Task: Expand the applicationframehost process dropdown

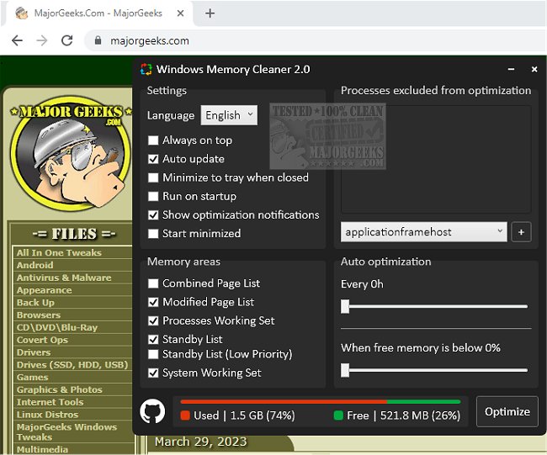Action: click(424, 231)
